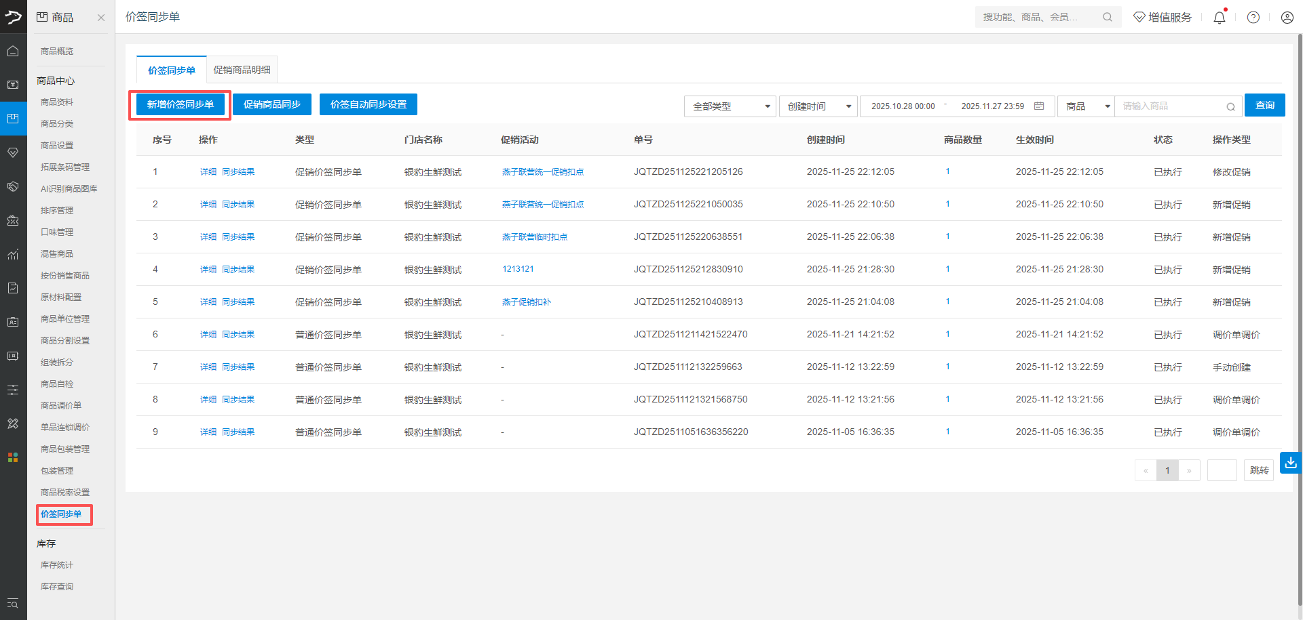Click the home icon in left sidebar
The width and height of the screenshot is (1303, 620).
point(13,51)
